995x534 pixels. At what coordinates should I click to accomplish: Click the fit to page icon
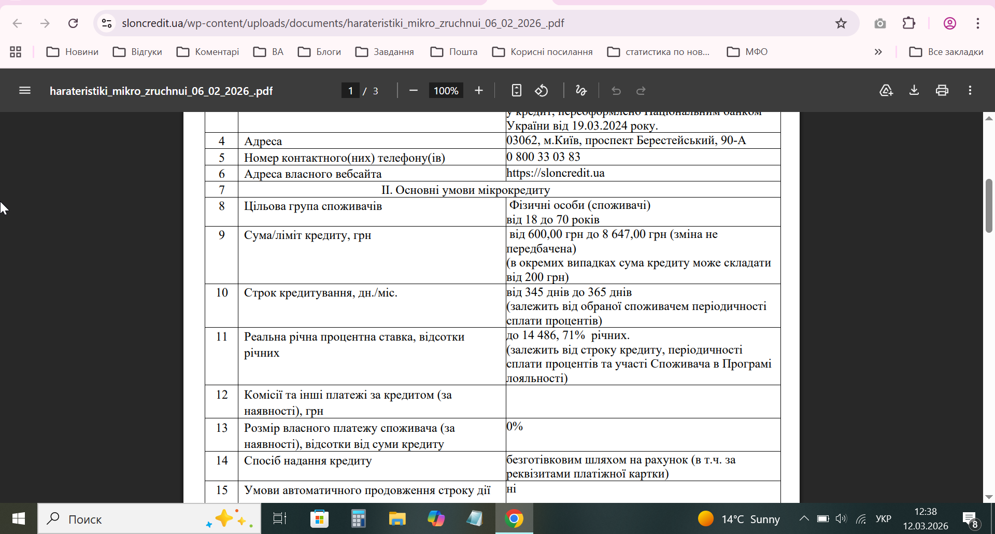click(516, 91)
